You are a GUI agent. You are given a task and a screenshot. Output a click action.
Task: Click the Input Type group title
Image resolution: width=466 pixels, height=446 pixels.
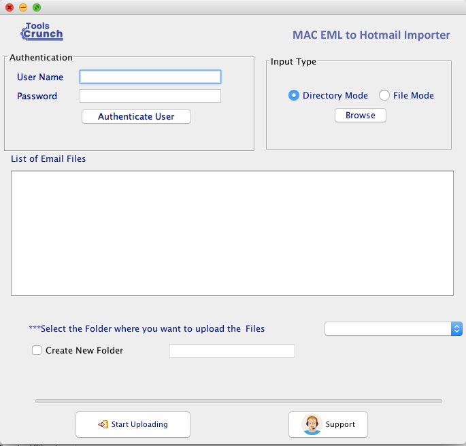[293, 61]
